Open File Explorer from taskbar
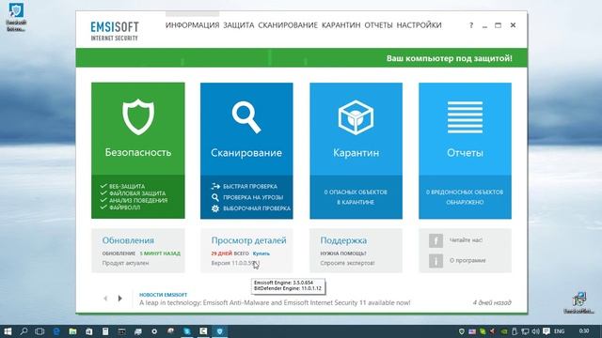This screenshot has height=338, width=602. pyautogui.click(x=72, y=331)
